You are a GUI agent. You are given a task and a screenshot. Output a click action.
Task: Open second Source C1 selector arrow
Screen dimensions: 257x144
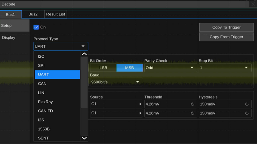[x=140, y=113]
